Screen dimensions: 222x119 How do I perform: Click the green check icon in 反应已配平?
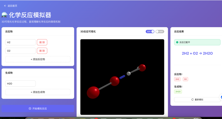click(x=177, y=42)
